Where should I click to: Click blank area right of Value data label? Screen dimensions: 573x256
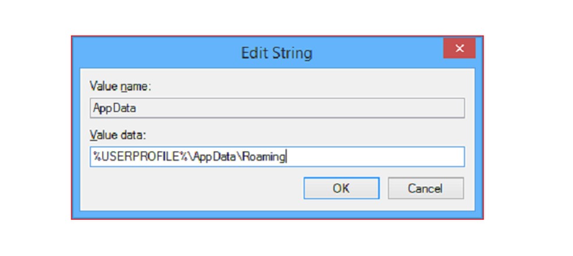pos(291,135)
